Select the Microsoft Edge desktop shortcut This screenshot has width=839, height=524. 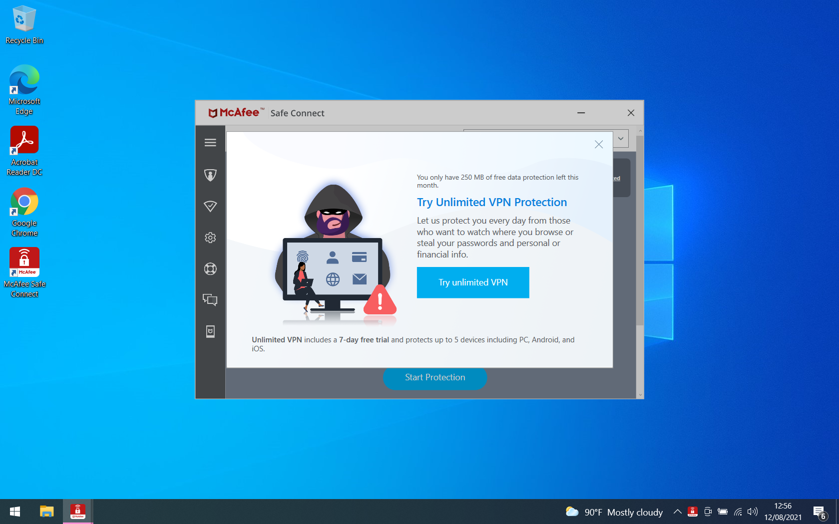pos(24,90)
